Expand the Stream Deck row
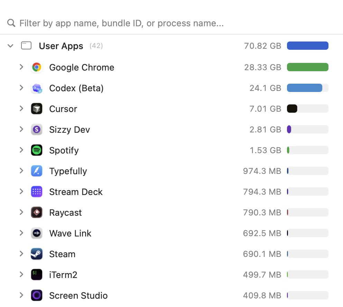Viewport: 343px width, 307px height. (x=21, y=192)
